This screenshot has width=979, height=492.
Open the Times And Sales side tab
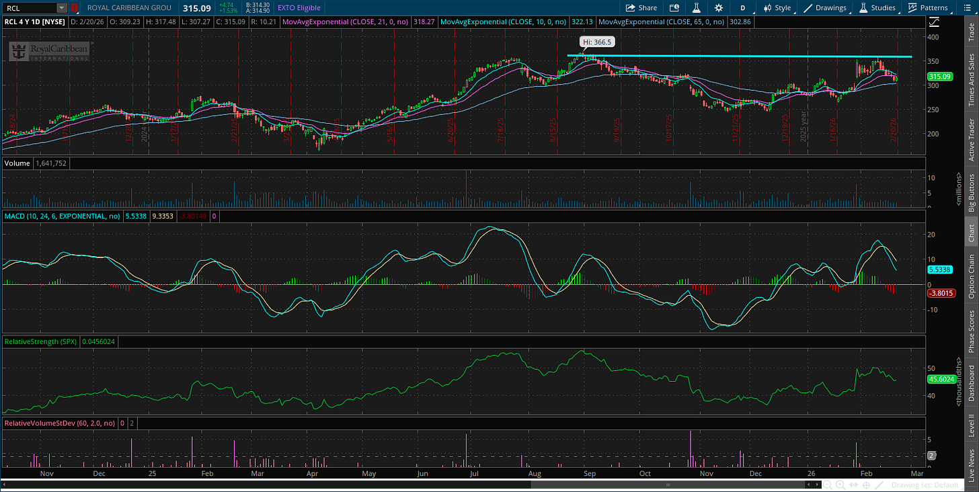(x=971, y=79)
